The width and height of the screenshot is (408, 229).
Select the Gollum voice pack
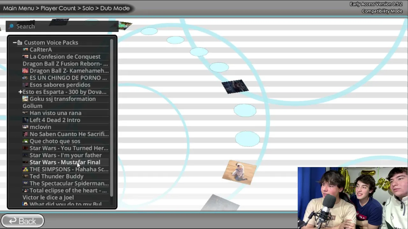click(33, 106)
